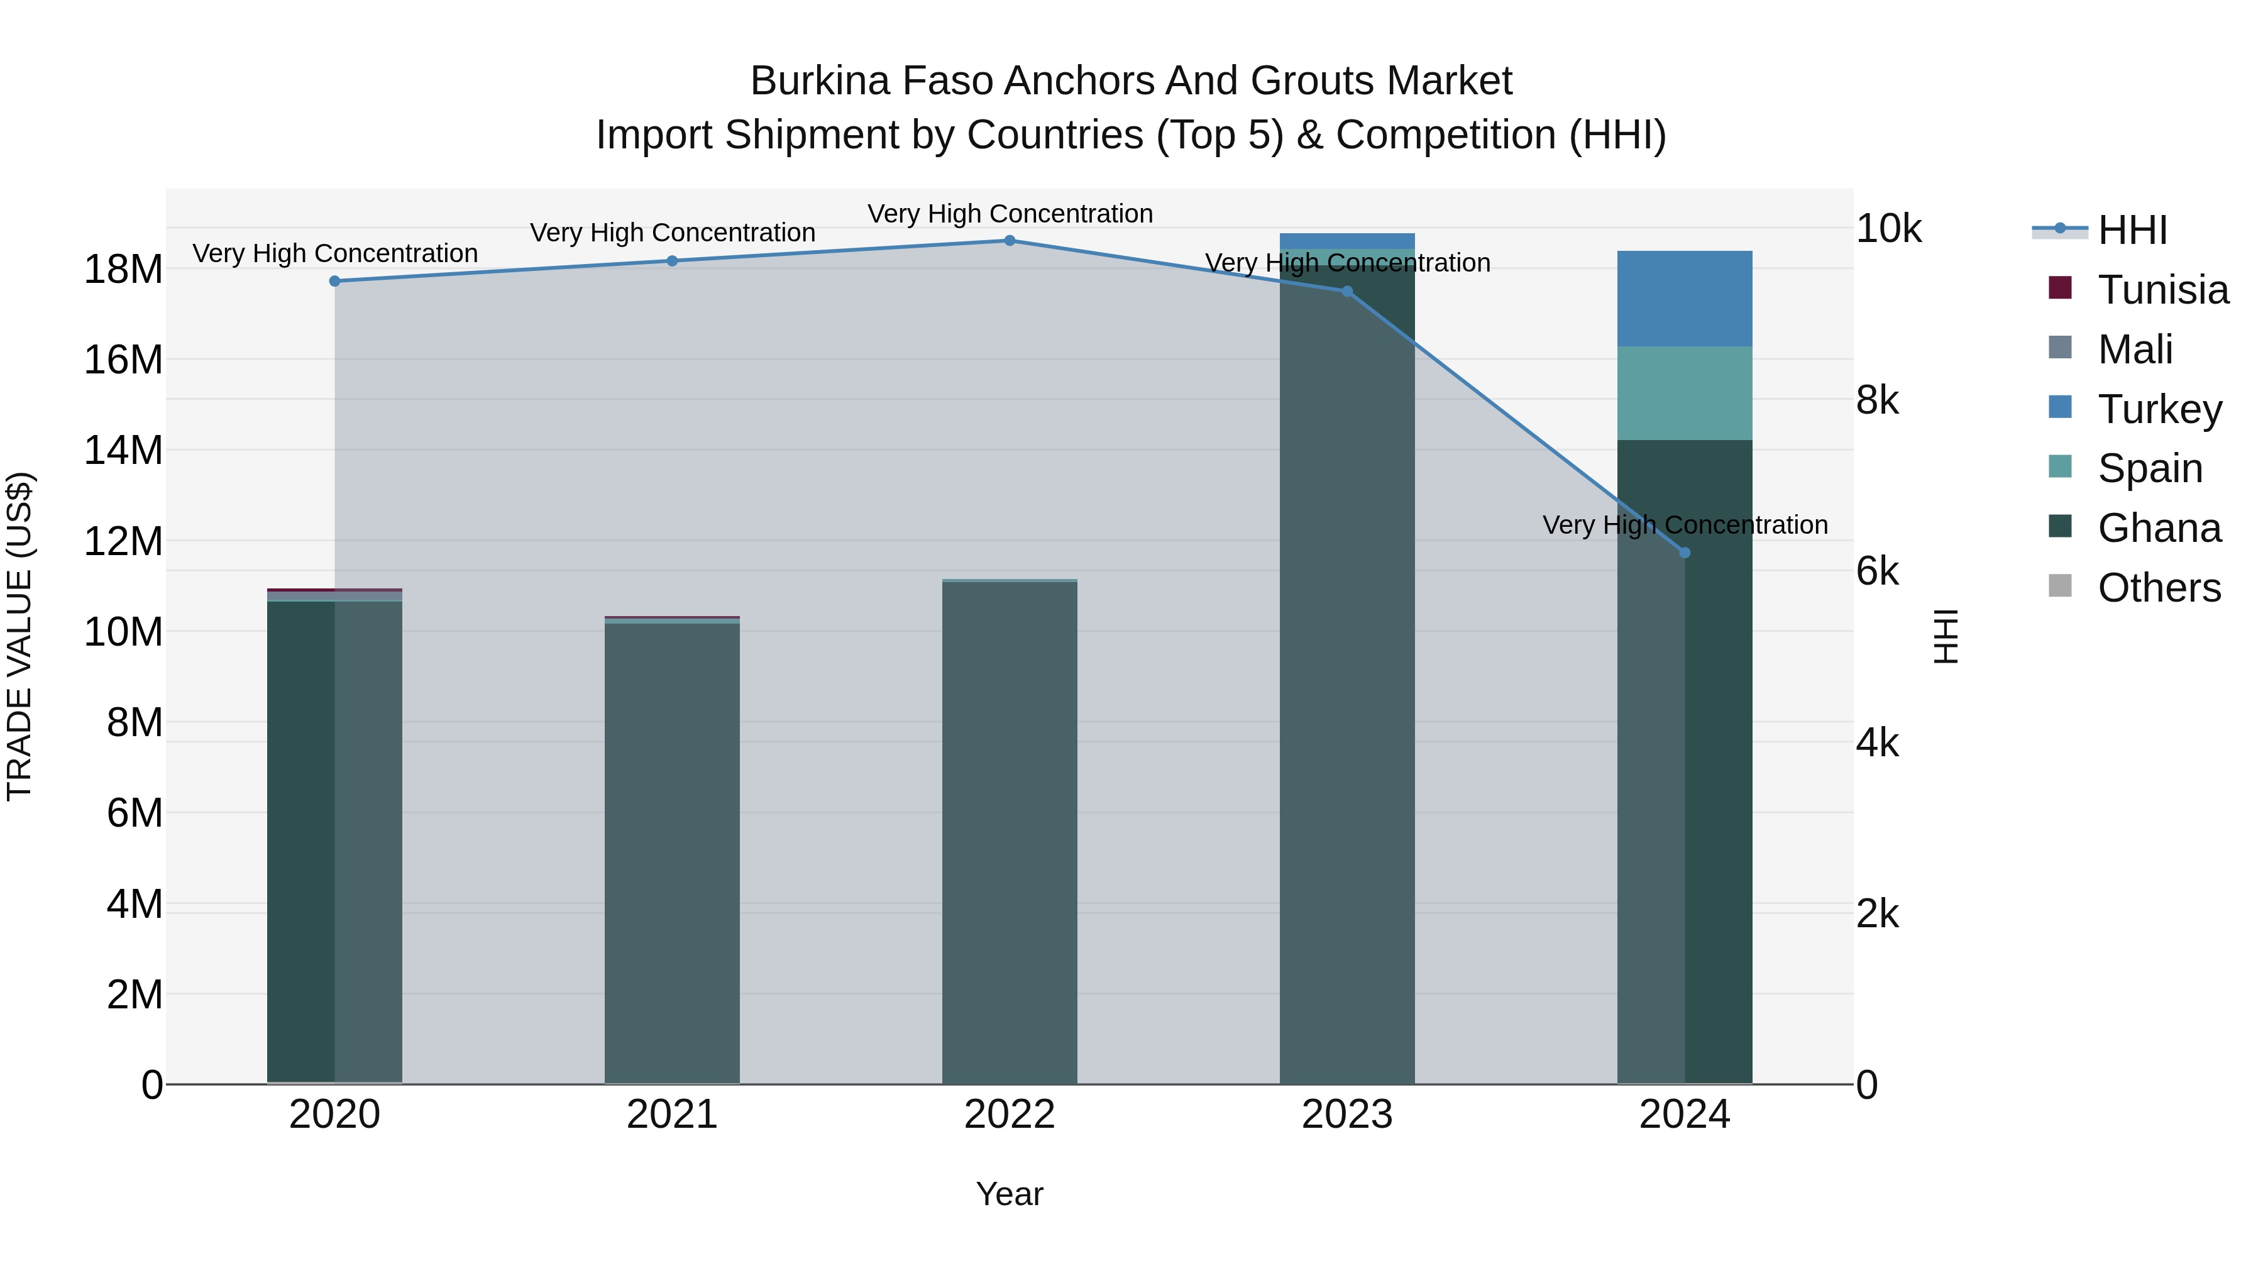Click the 10k HHI axis tick label
The image size is (2263, 1273).
click(1890, 229)
